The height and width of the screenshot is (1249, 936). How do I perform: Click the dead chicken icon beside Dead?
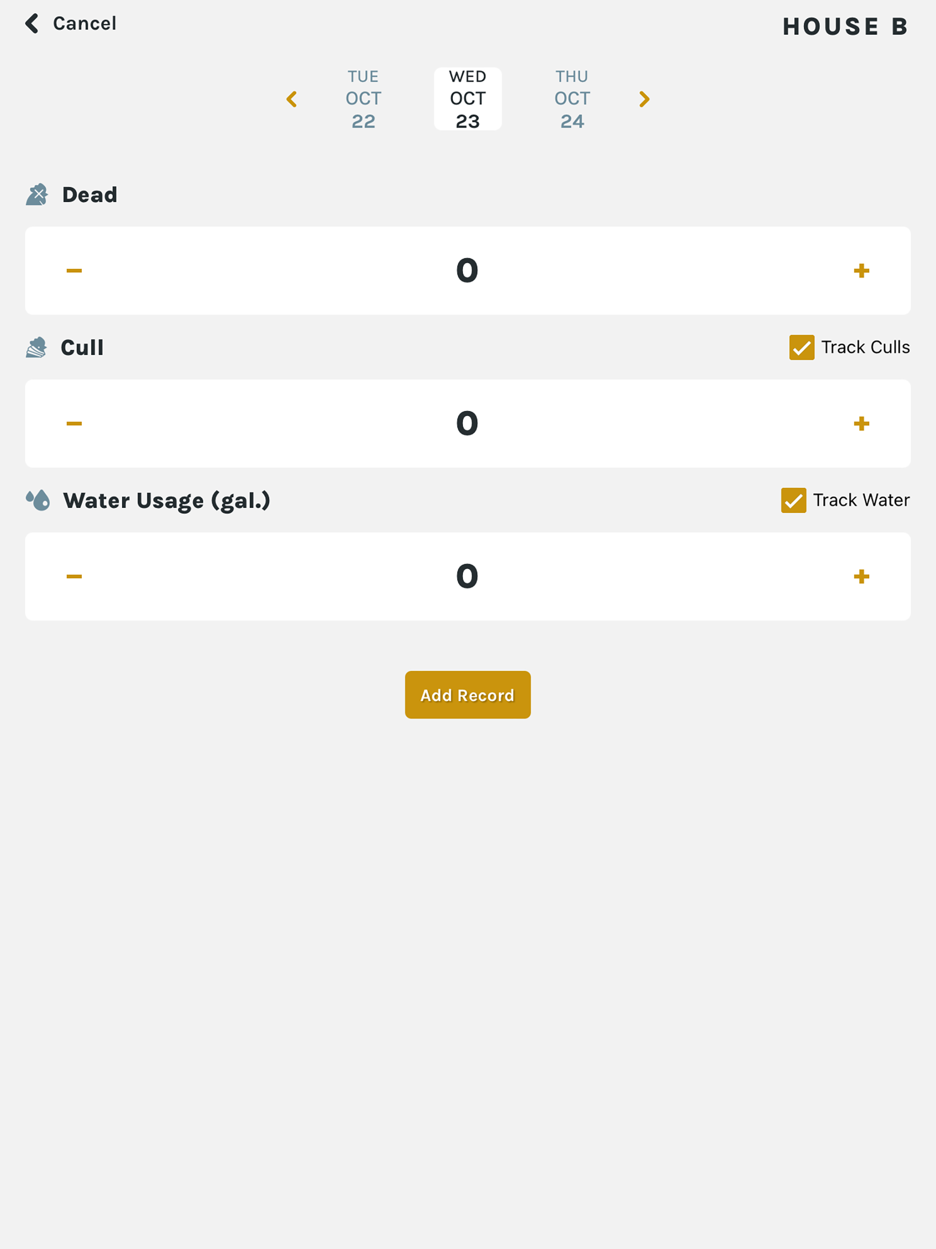pos(37,195)
